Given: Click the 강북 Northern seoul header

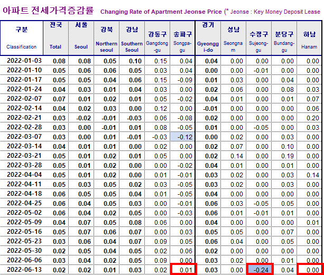Looking at the screenshot, I should [x=107, y=38].
